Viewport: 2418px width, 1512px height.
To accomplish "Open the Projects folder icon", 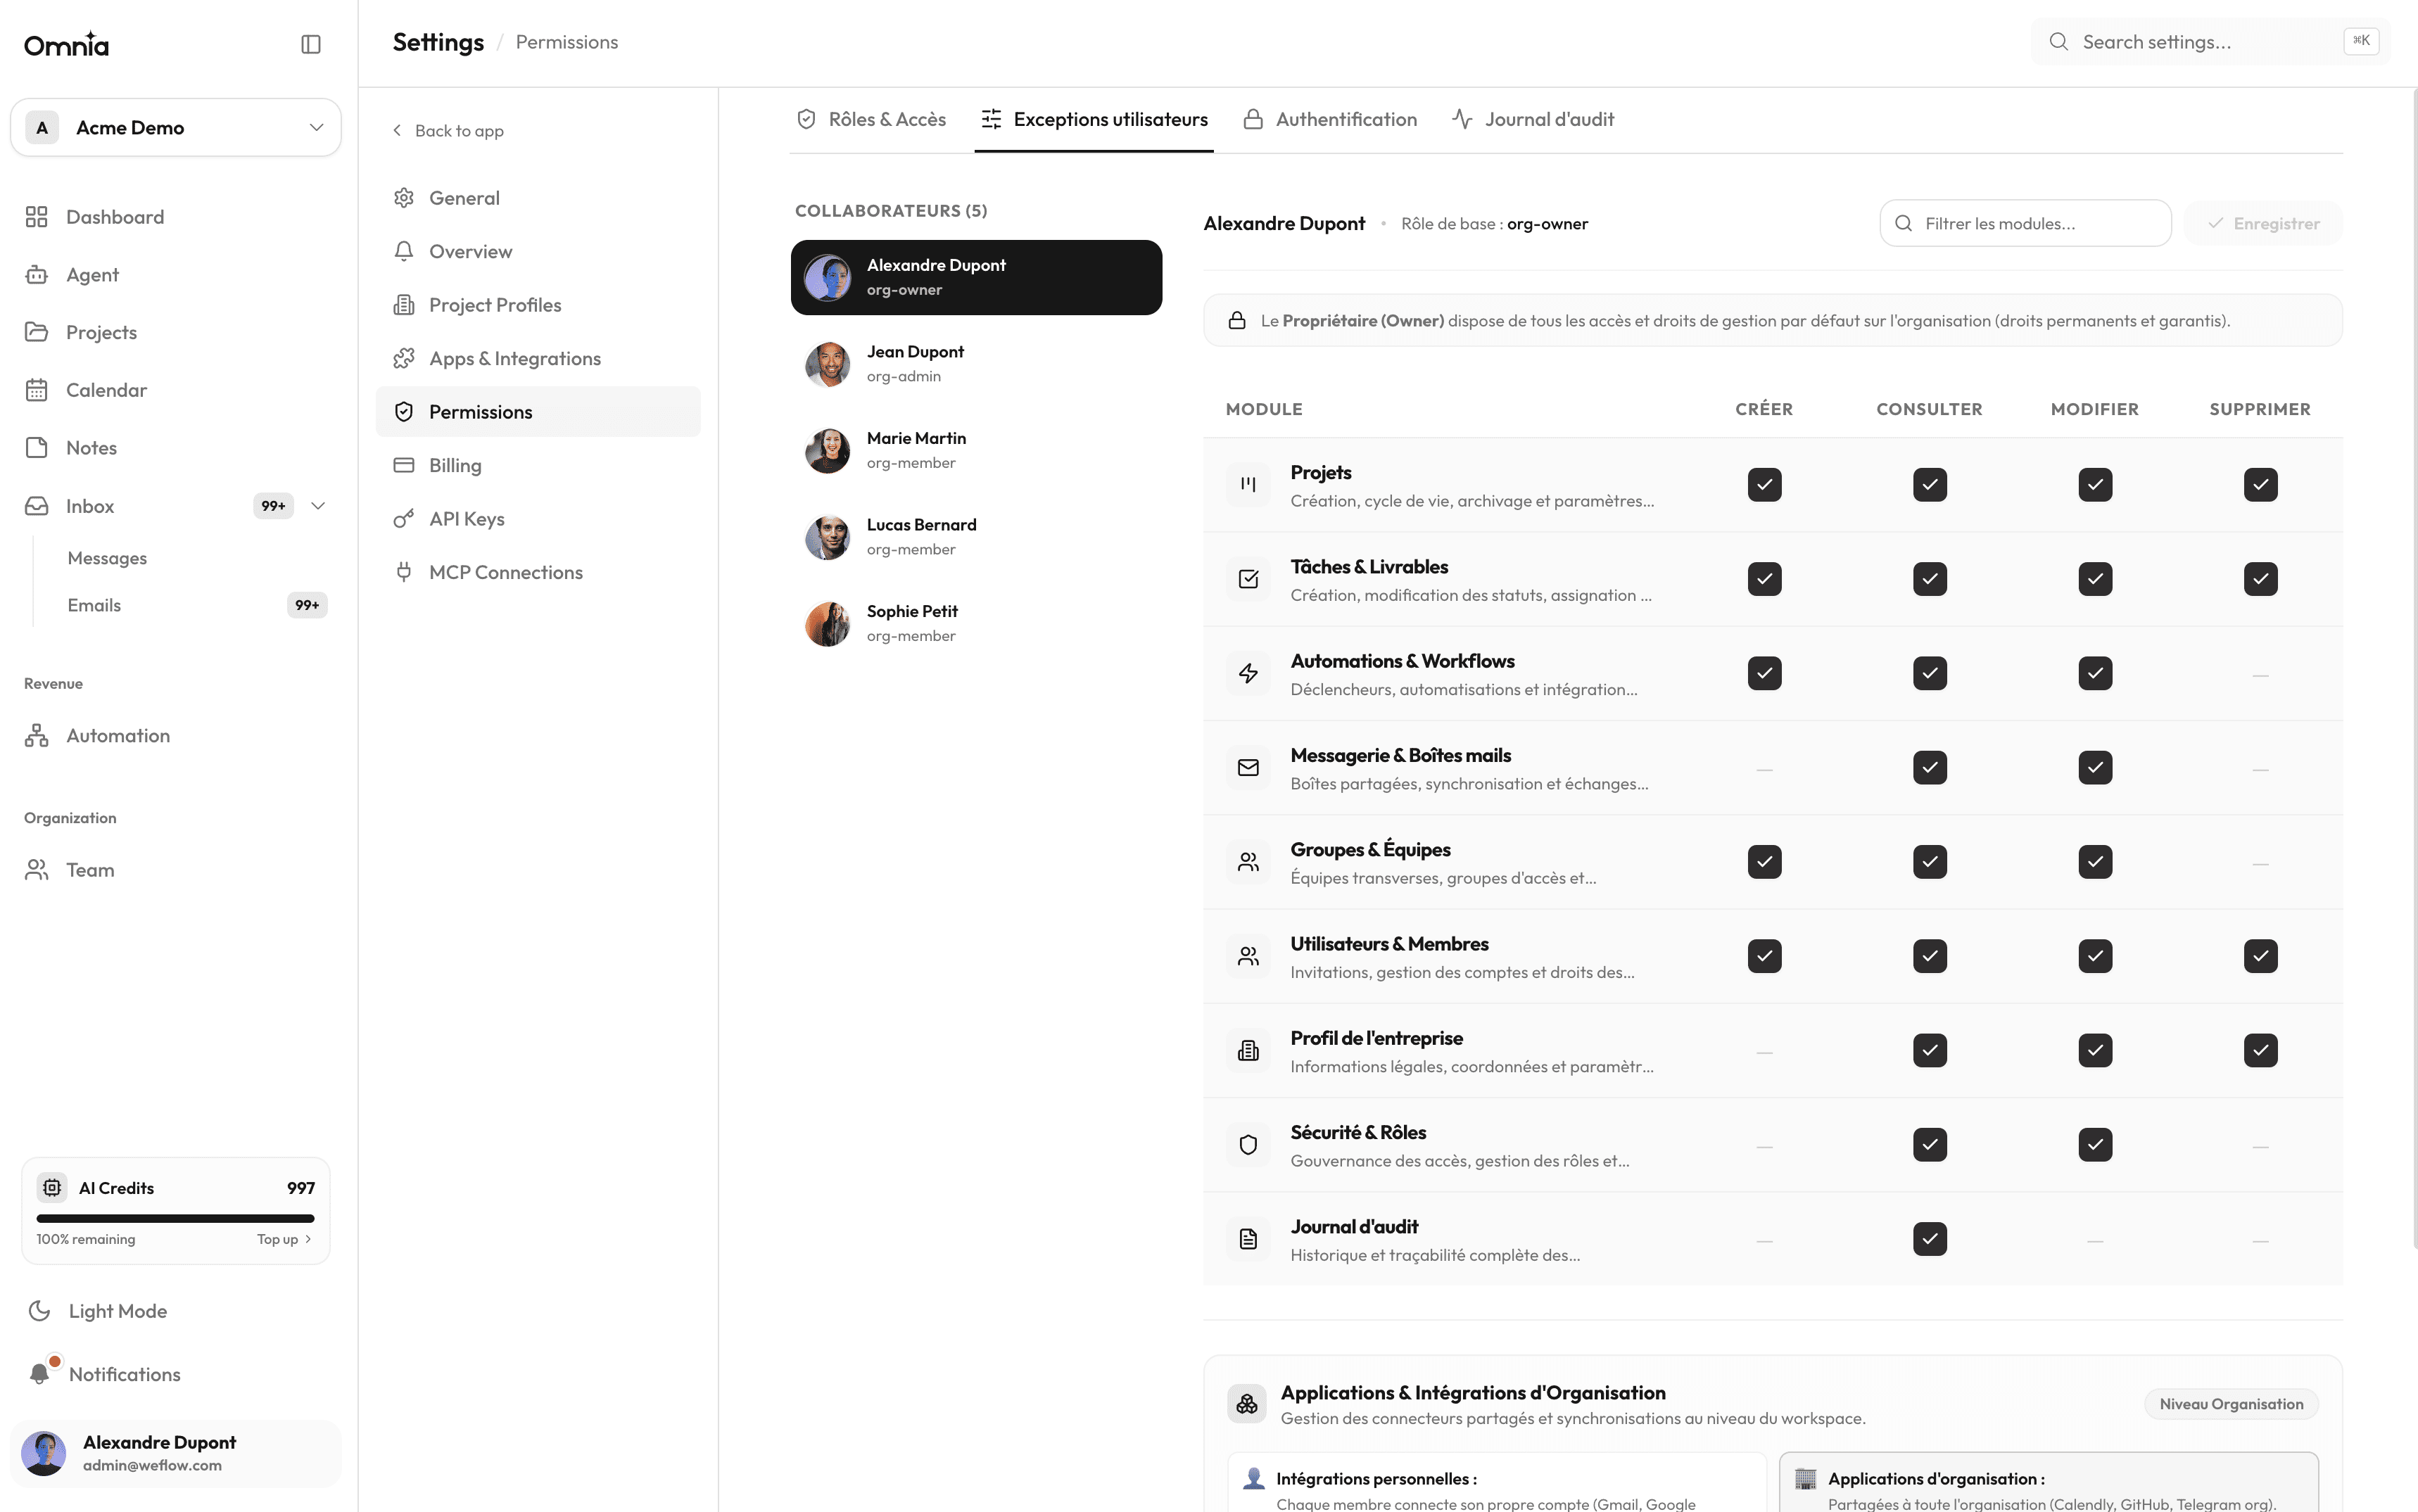I will click(37, 332).
